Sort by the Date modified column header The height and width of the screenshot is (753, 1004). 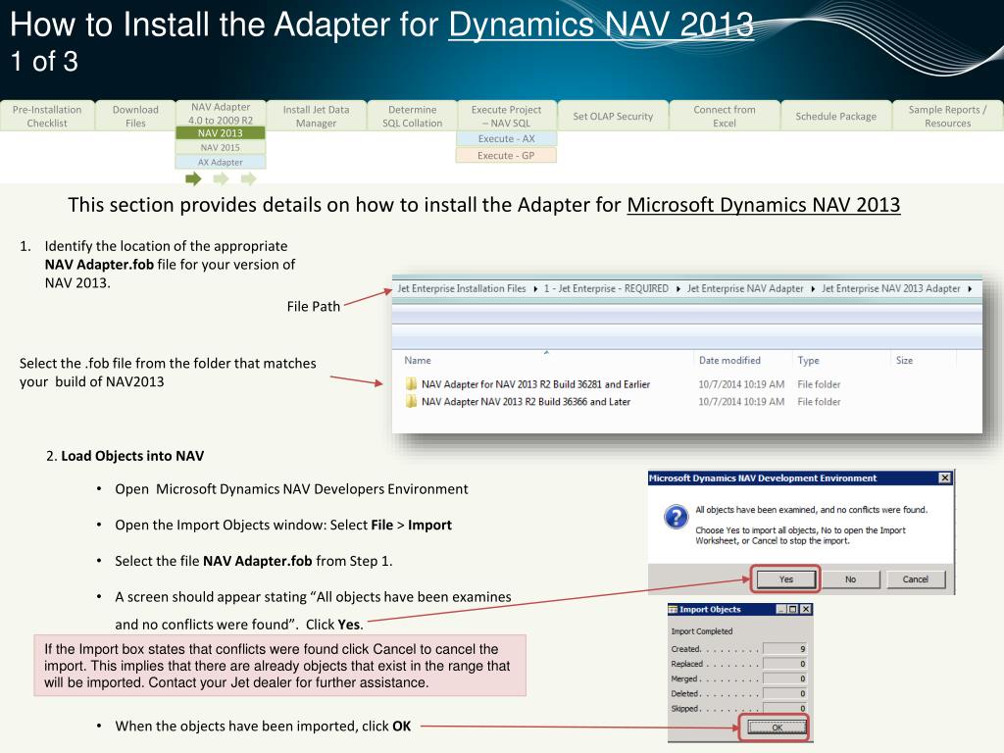click(729, 361)
